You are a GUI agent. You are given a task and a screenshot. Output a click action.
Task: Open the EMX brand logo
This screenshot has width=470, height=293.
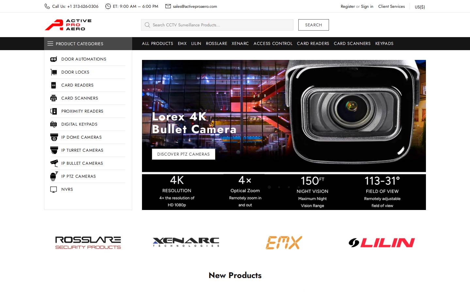click(284, 243)
